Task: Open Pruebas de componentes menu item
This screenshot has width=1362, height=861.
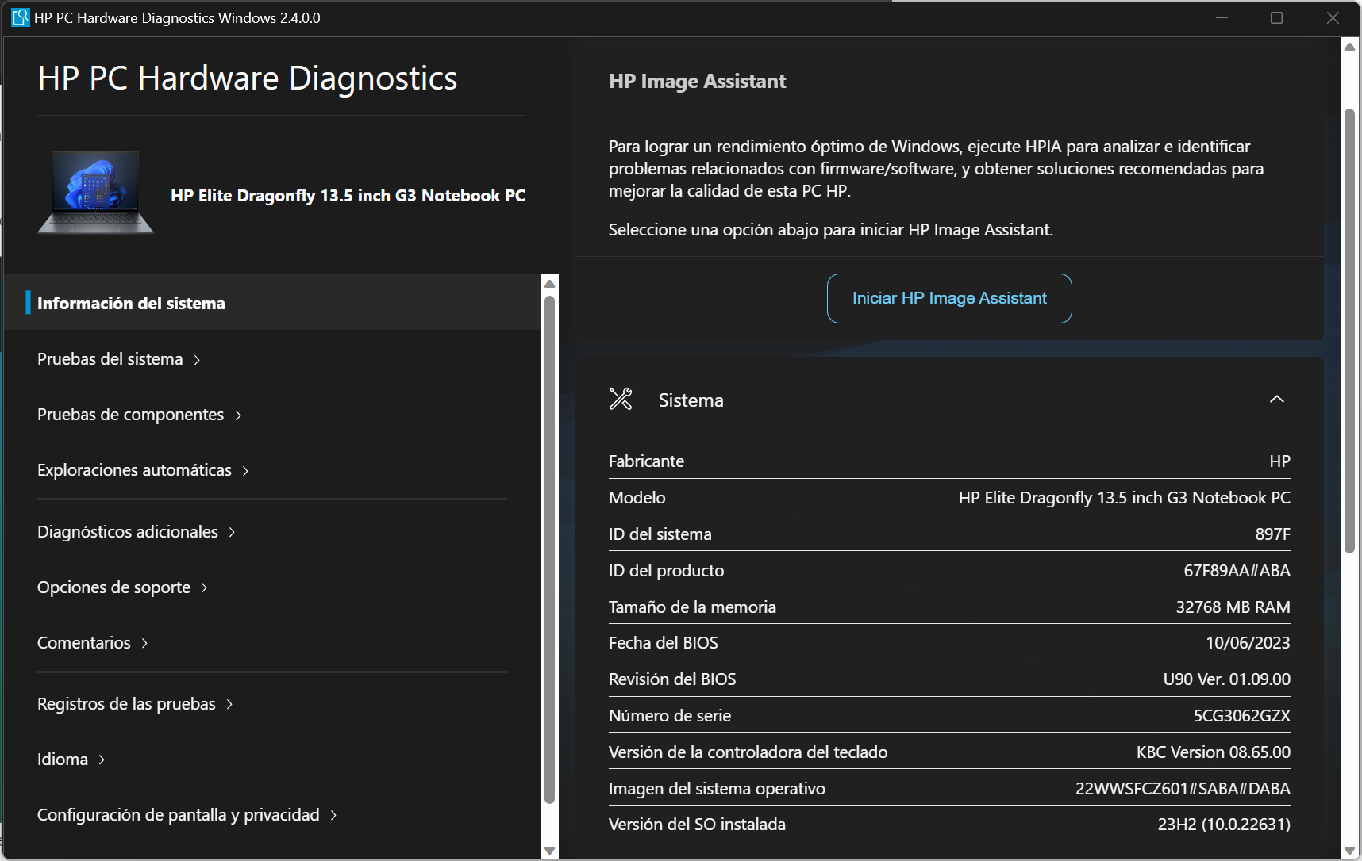Action: click(131, 415)
